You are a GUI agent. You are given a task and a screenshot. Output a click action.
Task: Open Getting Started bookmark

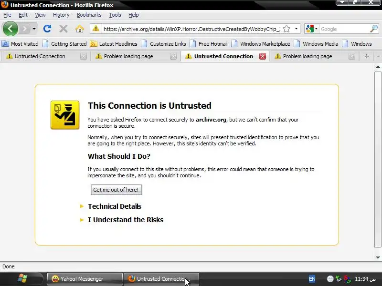pos(64,44)
